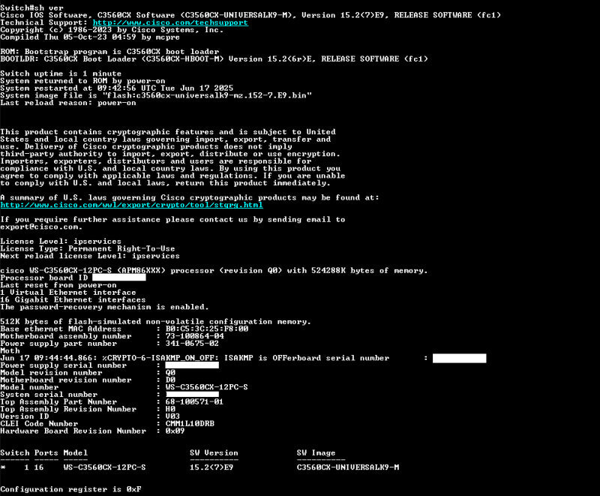The height and width of the screenshot is (496, 600).
Task: Open the crypto export stqrg.html link
Action: [132, 205]
